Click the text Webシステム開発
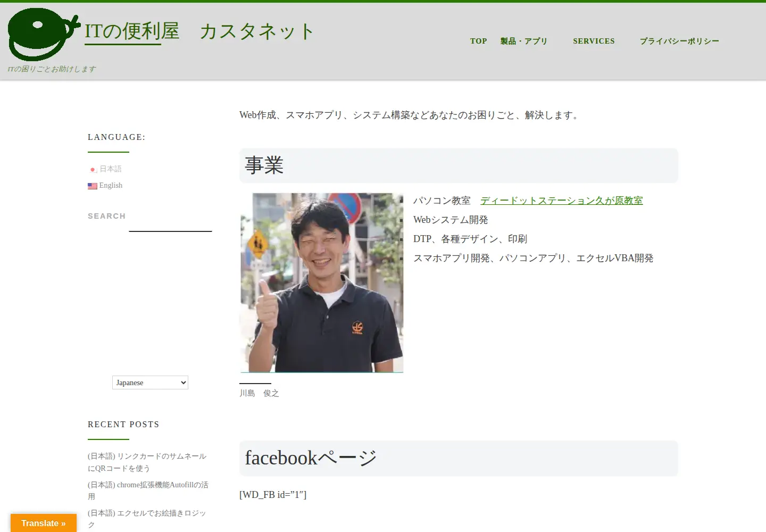Viewport: 766px width, 532px height. [451, 220]
